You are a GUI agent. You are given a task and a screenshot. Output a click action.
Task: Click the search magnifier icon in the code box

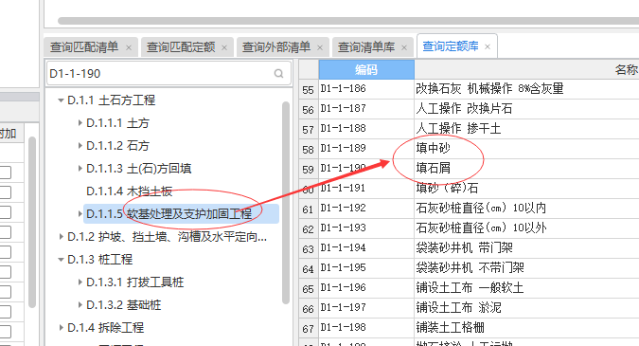278,73
